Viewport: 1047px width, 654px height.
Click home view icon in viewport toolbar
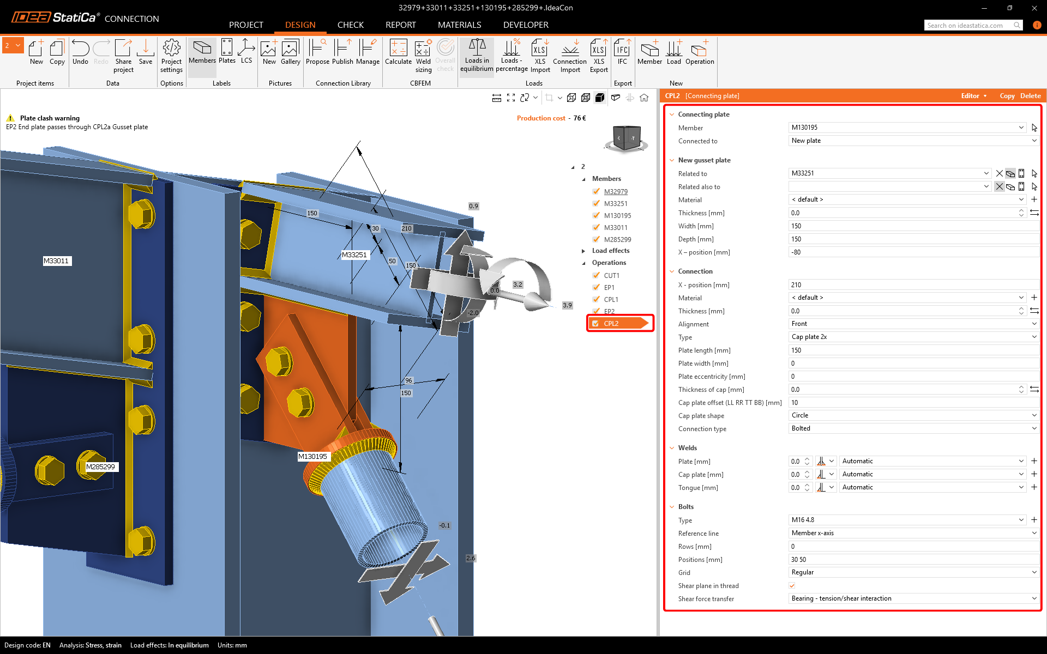[x=644, y=98]
